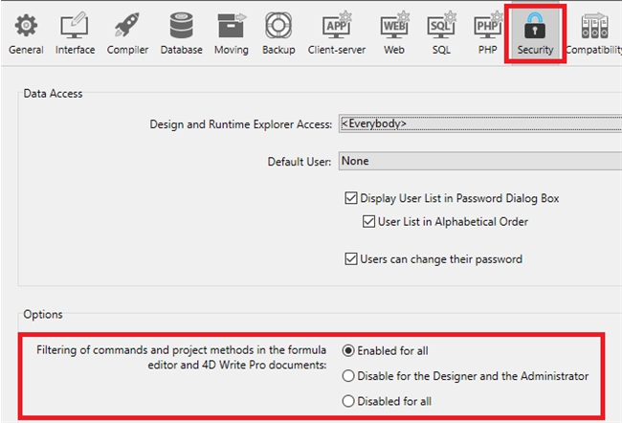Image resolution: width=622 pixels, height=423 pixels.
Task: Toggle Display User List in Password Dialog Box
Action: coord(350,199)
